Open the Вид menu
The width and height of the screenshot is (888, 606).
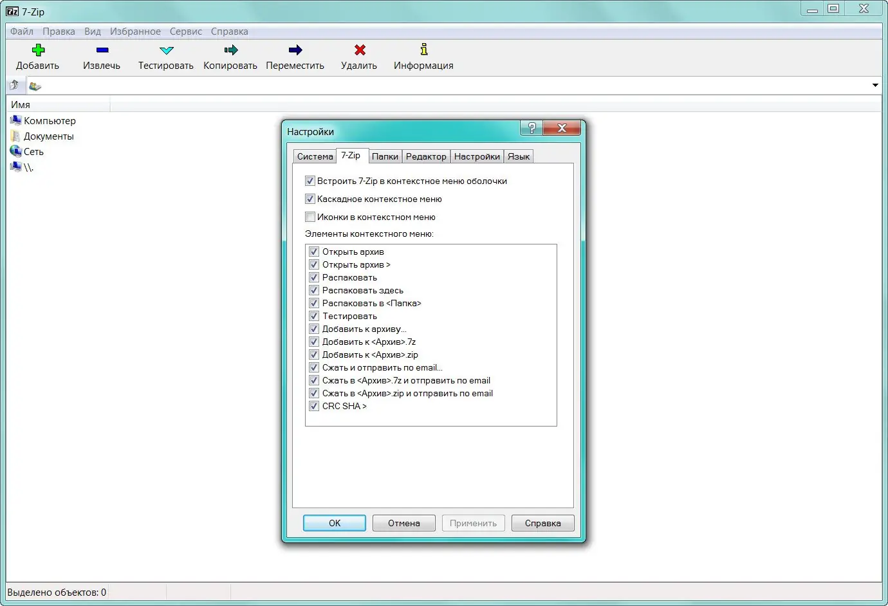(x=93, y=31)
